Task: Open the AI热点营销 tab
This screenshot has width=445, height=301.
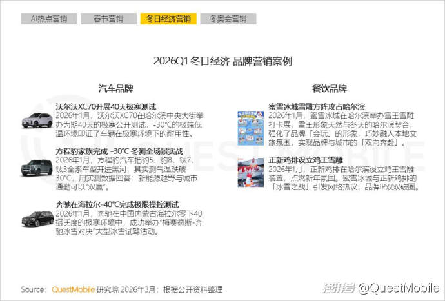Action: point(48,19)
